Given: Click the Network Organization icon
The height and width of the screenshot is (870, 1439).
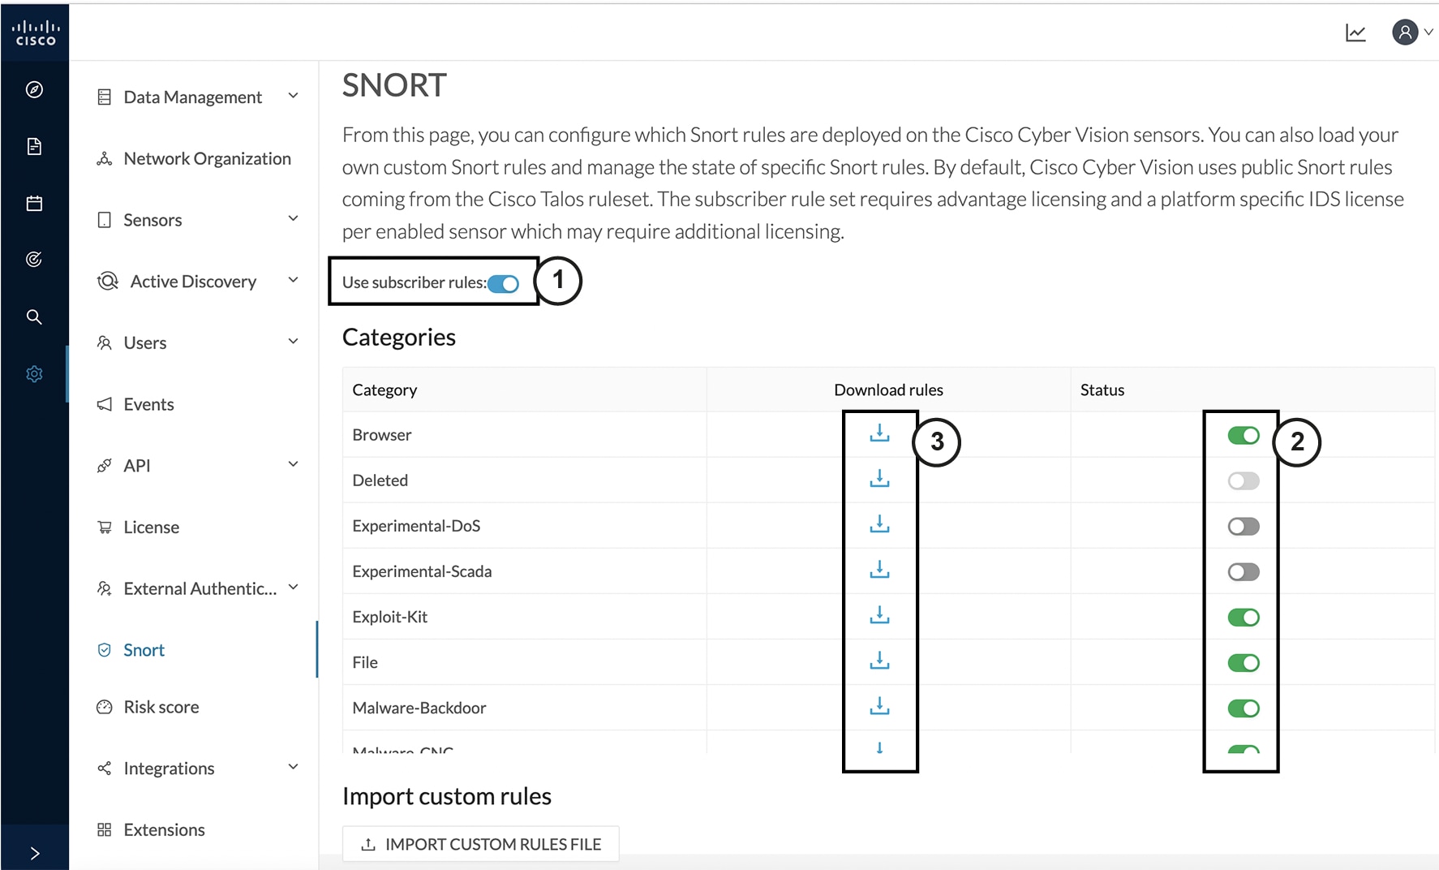Looking at the screenshot, I should pyautogui.click(x=104, y=159).
